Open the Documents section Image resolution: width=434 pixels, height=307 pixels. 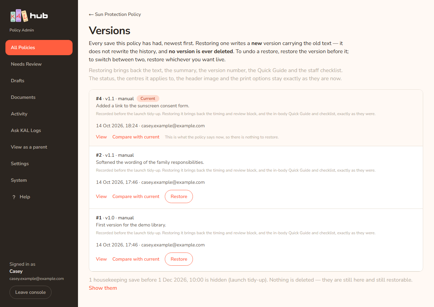[x=39, y=97]
